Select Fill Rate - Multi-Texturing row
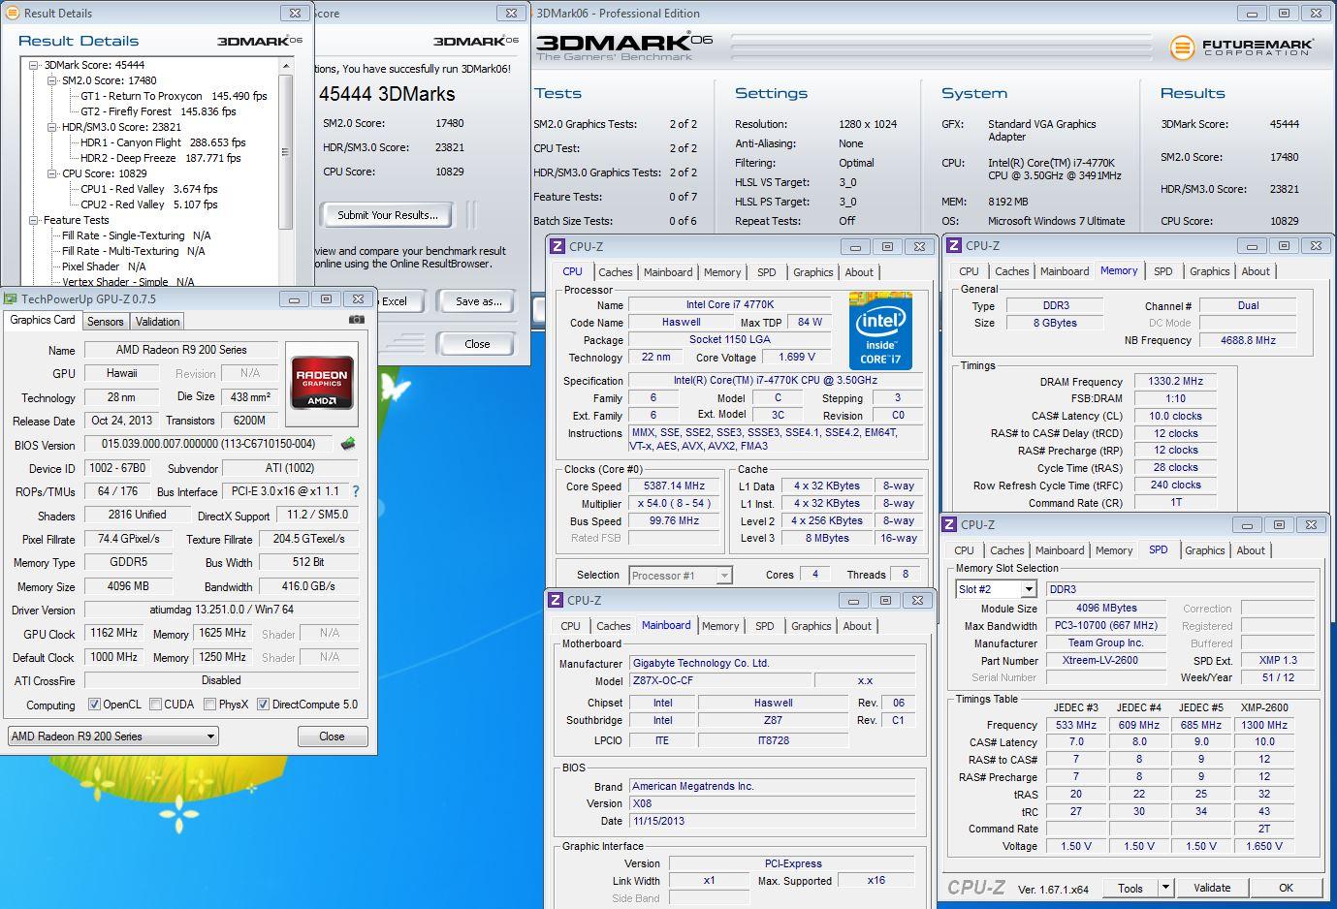1337x909 pixels. (134, 251)
